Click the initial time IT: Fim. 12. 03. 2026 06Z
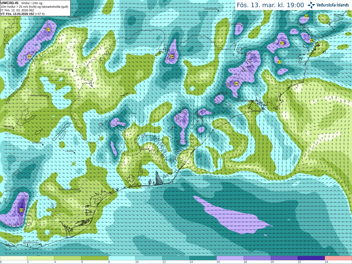 pos(17,10)
